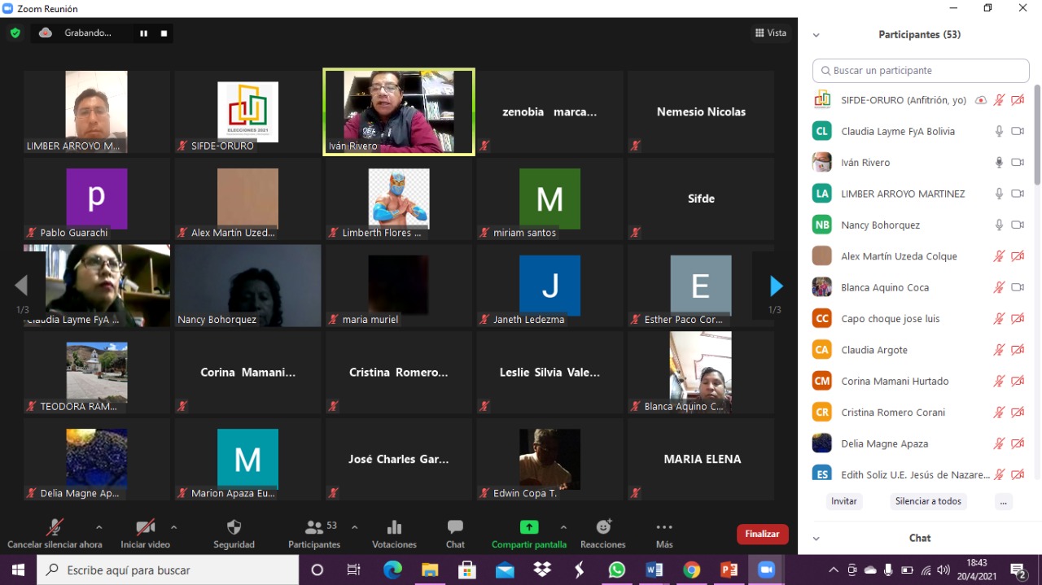The image size is (1042, 585).
Task: Open the Vista layout menu
Action: pos(770,33)
